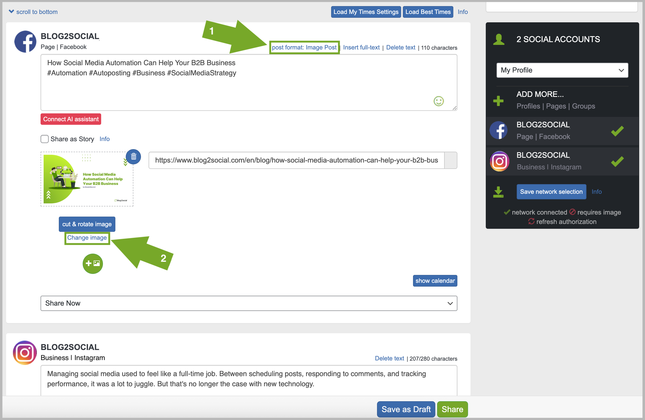Click Load Best Times button
Screen dimensions: 645x420
(428, 12)
